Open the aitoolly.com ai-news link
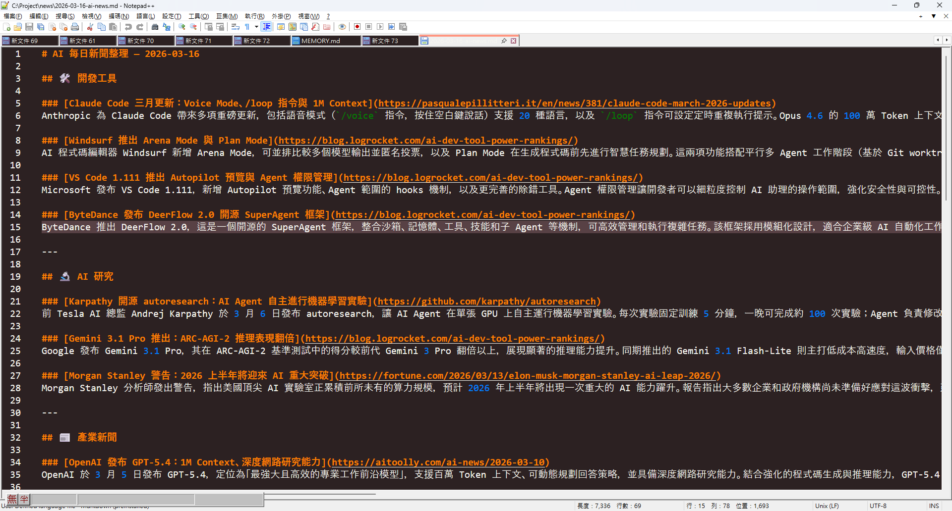 (x=438, y=462)
